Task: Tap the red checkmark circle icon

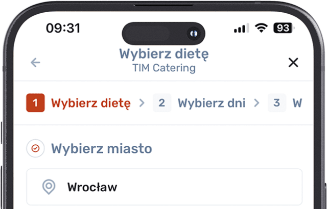Action: click(x=35, y=148)
